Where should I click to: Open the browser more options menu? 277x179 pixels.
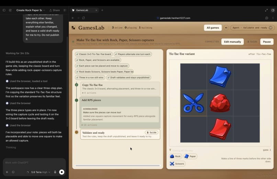pos(273,18)
